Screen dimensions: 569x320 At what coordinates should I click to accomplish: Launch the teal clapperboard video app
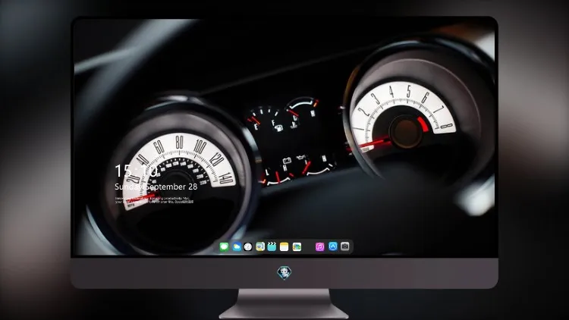[272, 246]
